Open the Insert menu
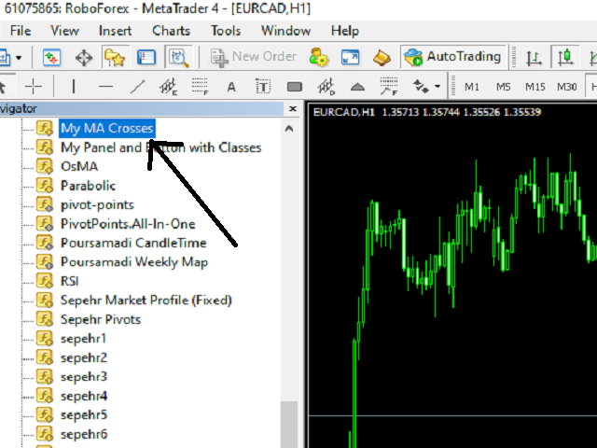Screen dimensions: 597x448 pyautogui.click(x=115, y=31)
